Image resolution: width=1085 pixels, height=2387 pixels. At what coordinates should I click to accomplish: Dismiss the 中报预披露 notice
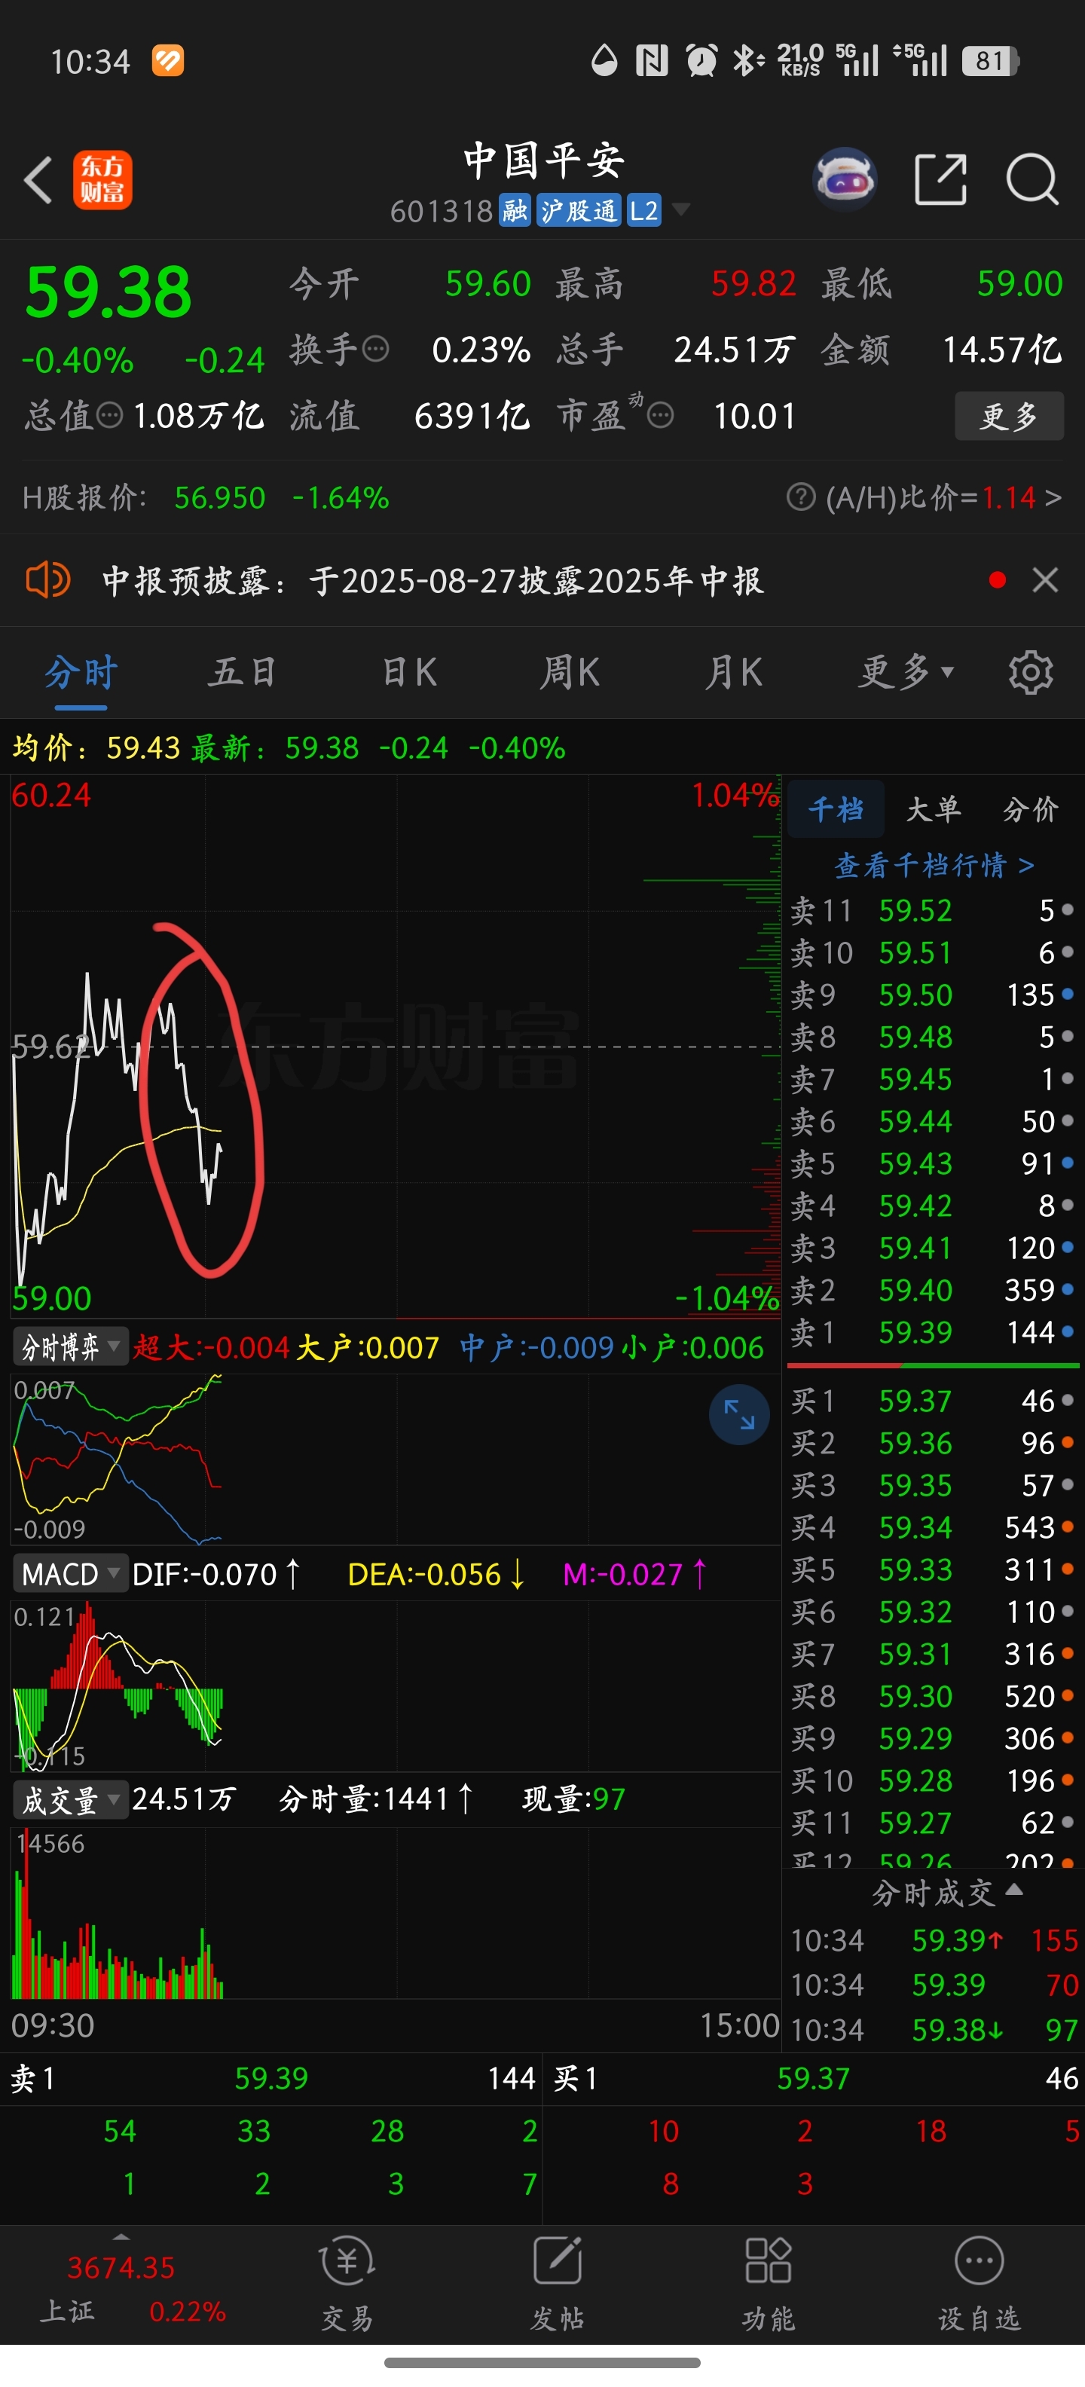1045,580
